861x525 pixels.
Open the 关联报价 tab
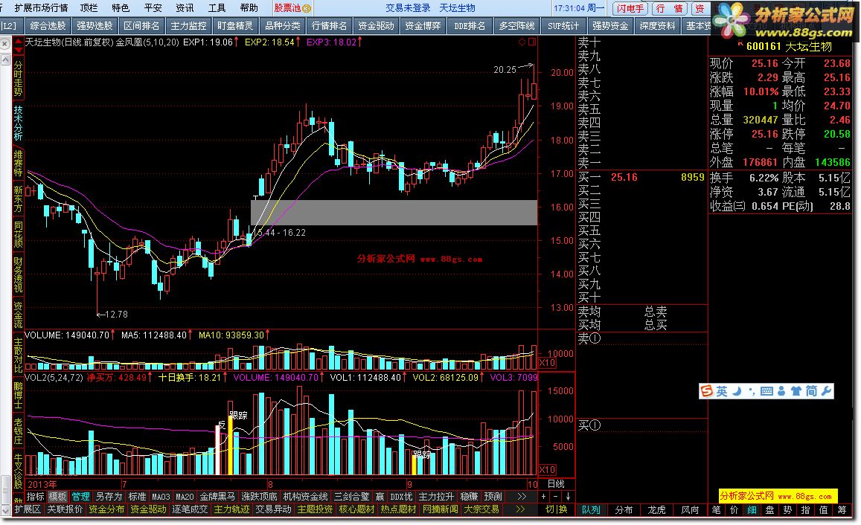click(x=65, y=509)
